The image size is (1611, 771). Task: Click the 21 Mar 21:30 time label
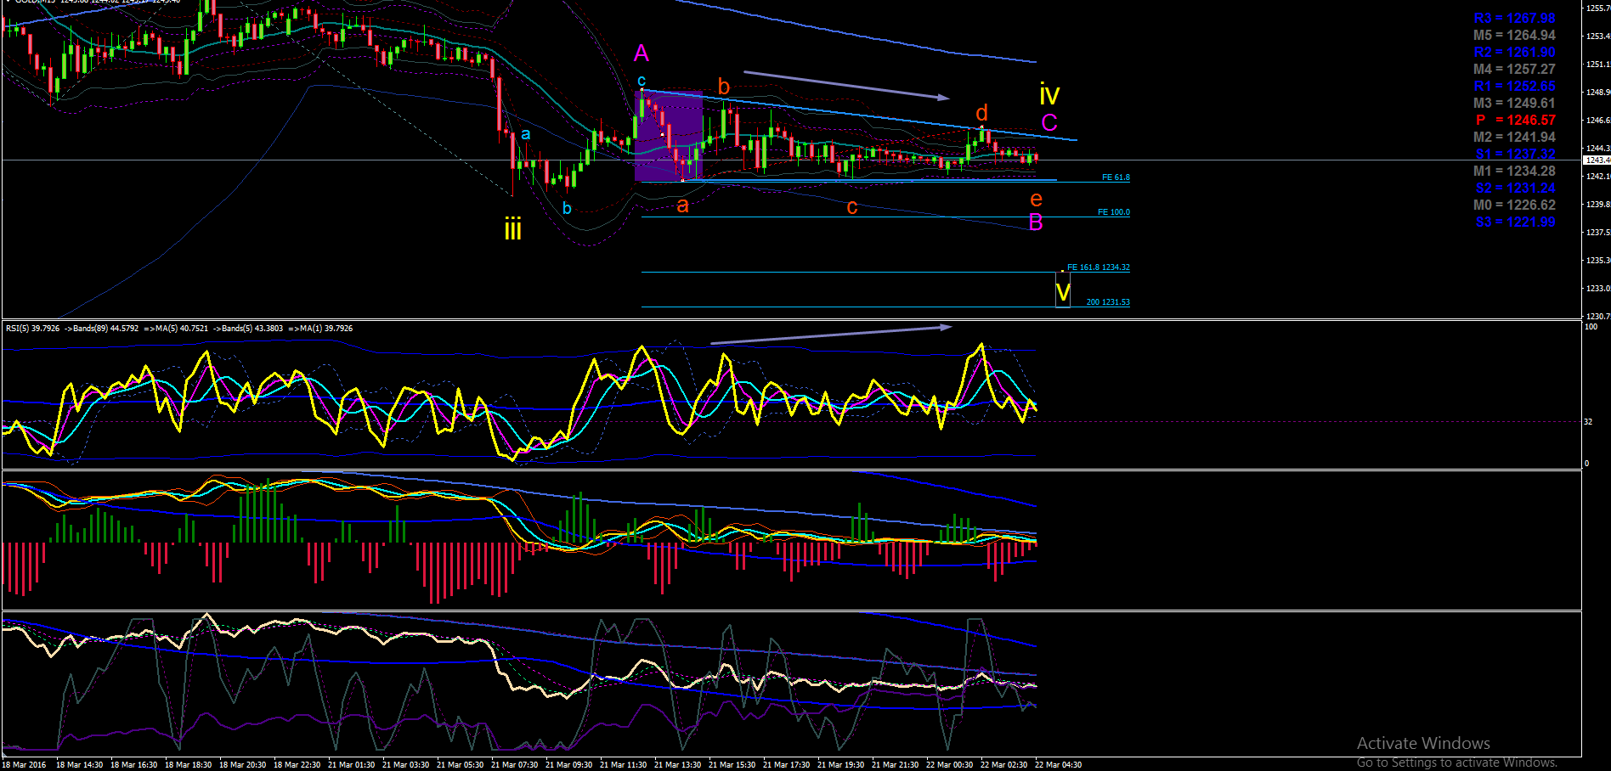(896, 765)
